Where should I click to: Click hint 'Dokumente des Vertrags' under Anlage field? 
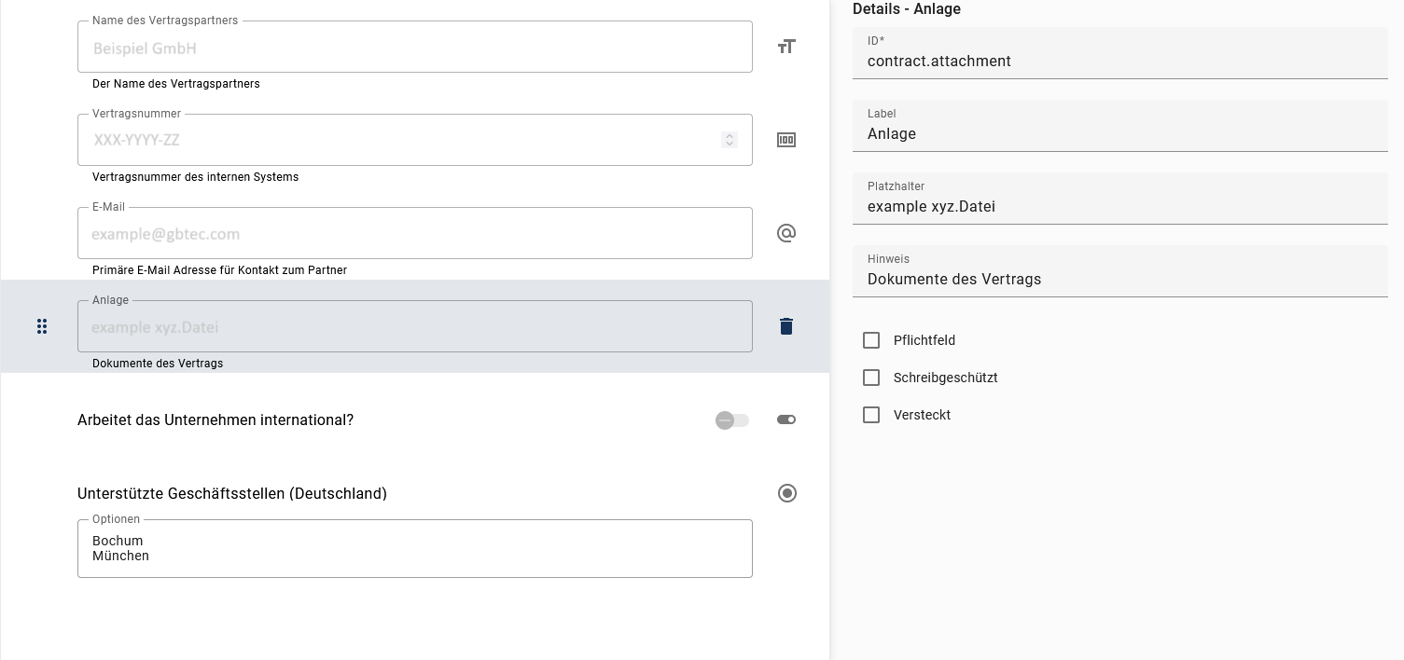click(158, 364)
